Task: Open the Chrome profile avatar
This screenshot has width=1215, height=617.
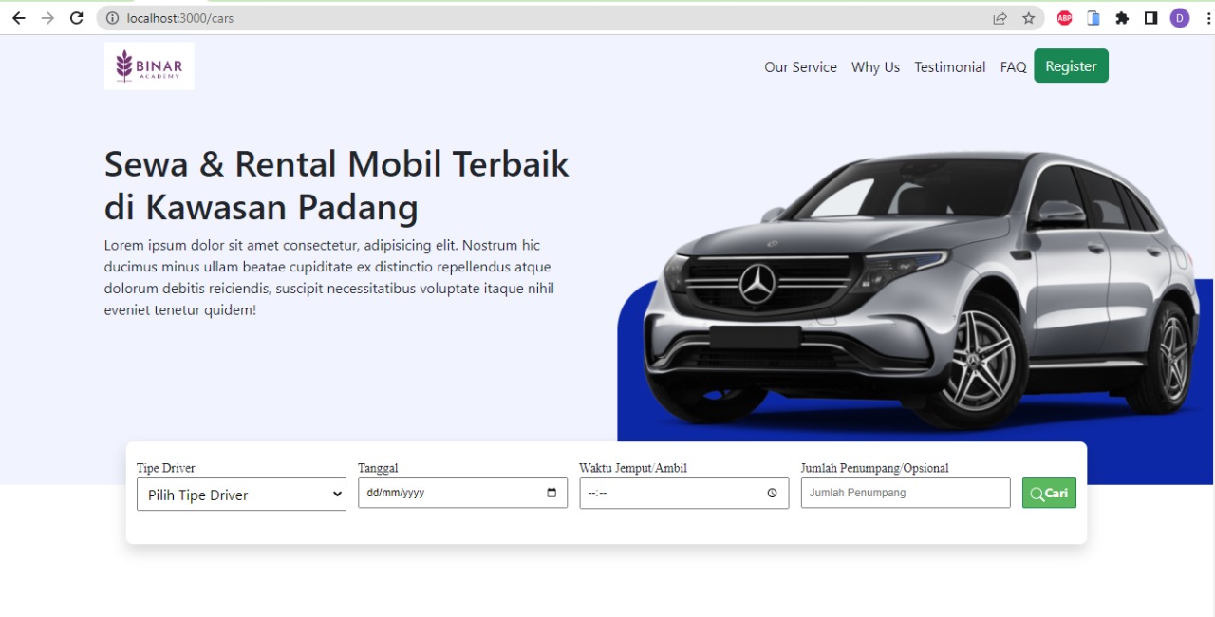Action: tap(1179, 17)
